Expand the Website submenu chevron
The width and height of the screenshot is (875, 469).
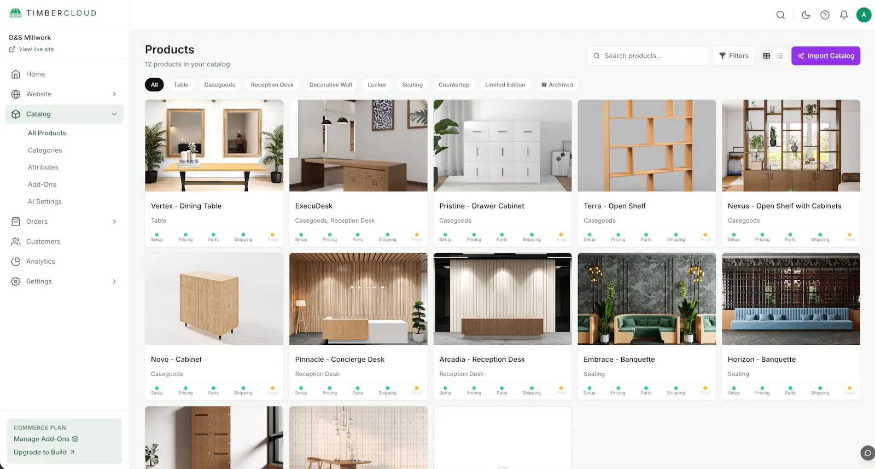(114, 94)
